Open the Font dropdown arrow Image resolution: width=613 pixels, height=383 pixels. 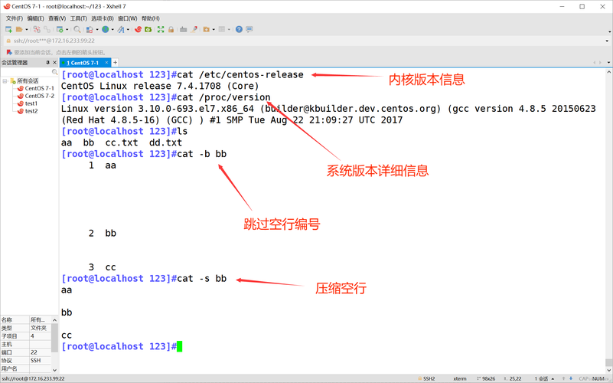[128, 30]
